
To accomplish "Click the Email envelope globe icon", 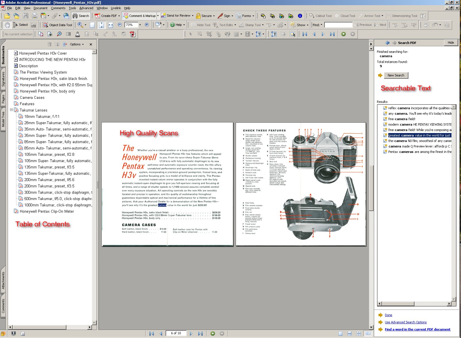I will pyautogui.click(x=66, y=16).
